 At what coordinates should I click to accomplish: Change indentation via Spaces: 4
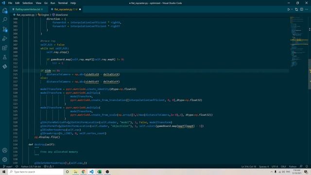(264, 166)
